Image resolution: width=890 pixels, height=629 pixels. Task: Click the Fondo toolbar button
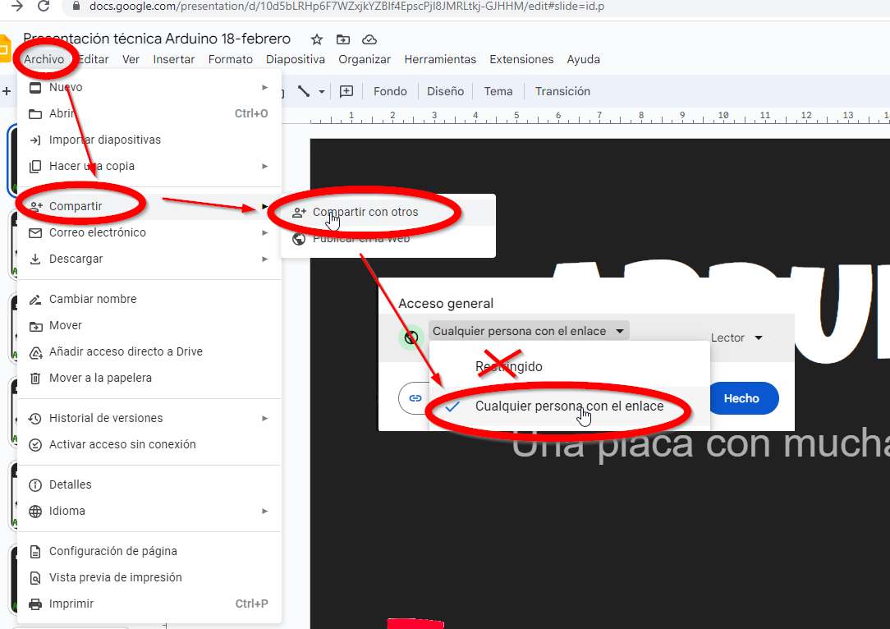pos(390,91)
